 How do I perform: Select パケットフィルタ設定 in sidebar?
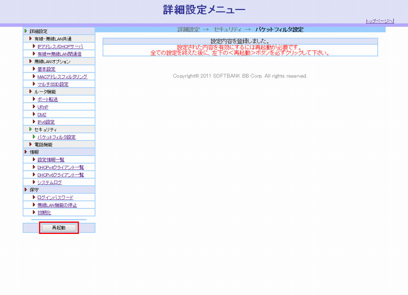pos(56,137)
